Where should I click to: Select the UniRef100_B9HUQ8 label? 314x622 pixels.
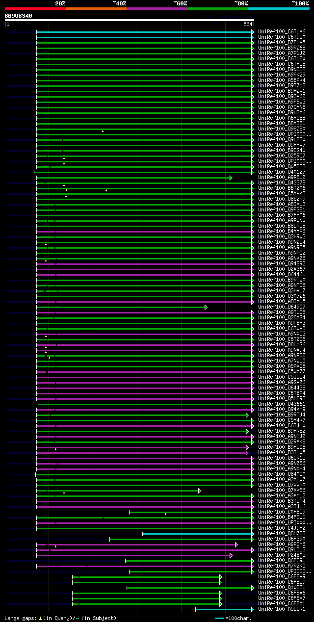pos(282,447)
